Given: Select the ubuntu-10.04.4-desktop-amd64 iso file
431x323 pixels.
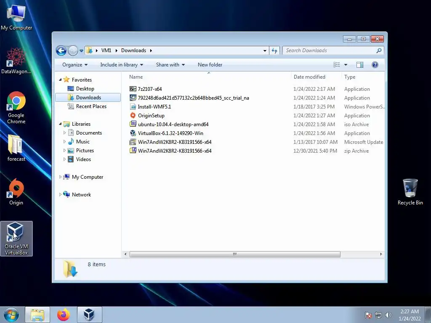Looking at the screenshot, I should 173,124.
